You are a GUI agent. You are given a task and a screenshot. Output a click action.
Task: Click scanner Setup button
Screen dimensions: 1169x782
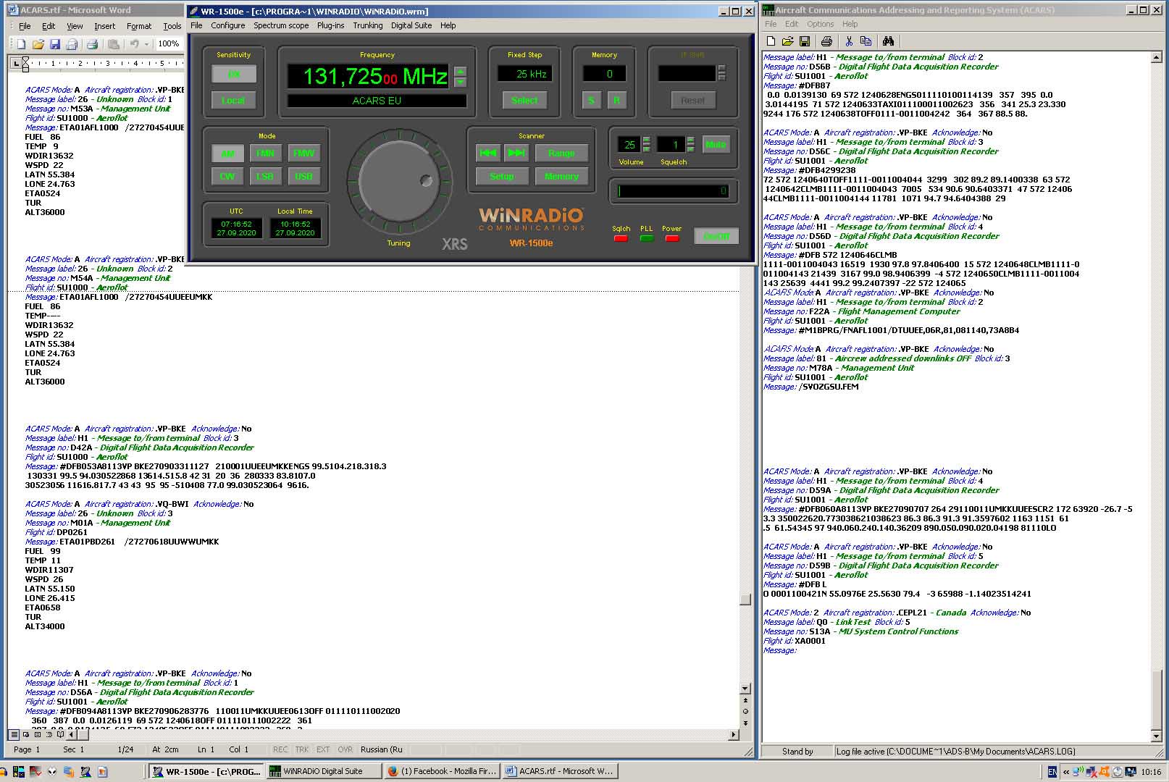pos(502,176)
